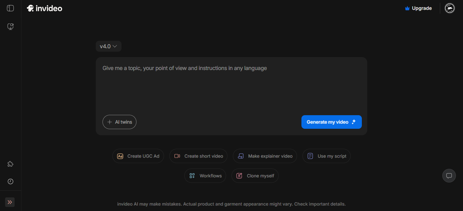Choose Make explainer video

[265, 156]
